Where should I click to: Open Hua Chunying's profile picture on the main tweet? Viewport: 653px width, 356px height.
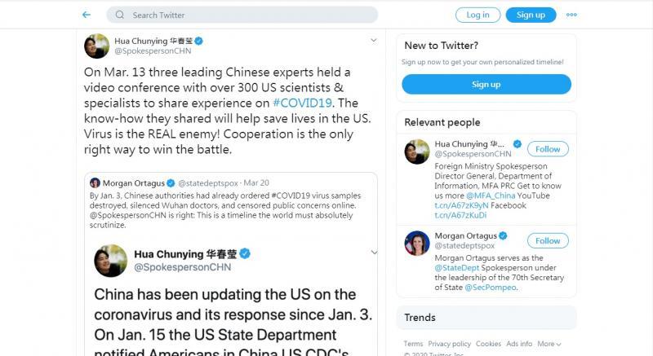tap(96, 46)
